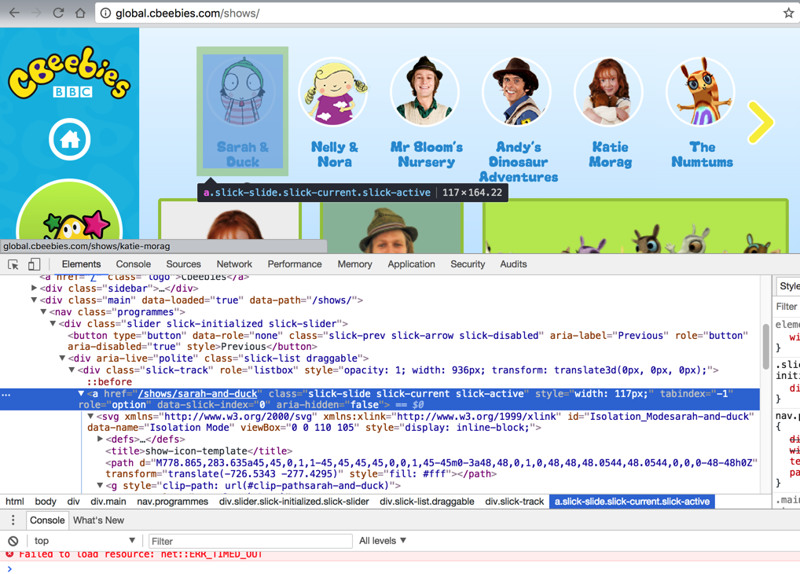Open the Nelly & Nora show
800x574 pixels.
pyautogui.click(x=334, y=112)
